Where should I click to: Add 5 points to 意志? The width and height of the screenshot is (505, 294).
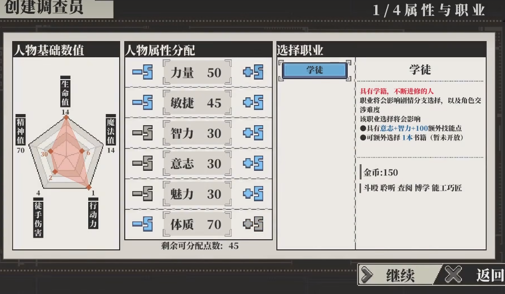coord(253,163)
